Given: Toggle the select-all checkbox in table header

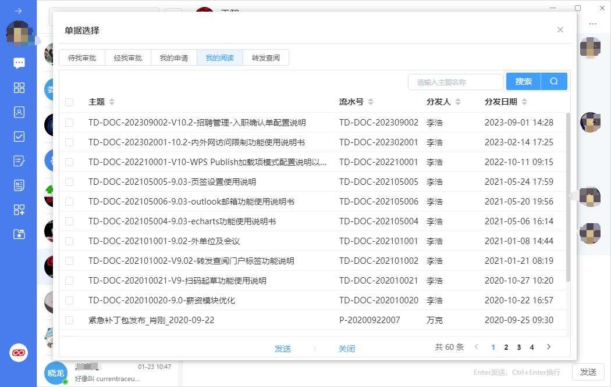Looking at the screenshot, I should coord(69,102).
